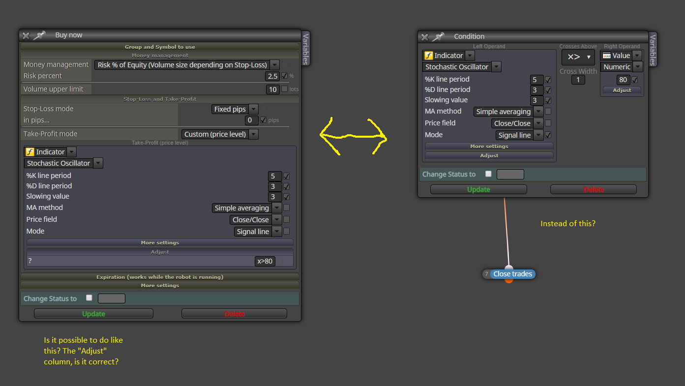The width and height of the screenshot is (685, 386).
Task: Click Cross Width value field
Action: (578, 80)
